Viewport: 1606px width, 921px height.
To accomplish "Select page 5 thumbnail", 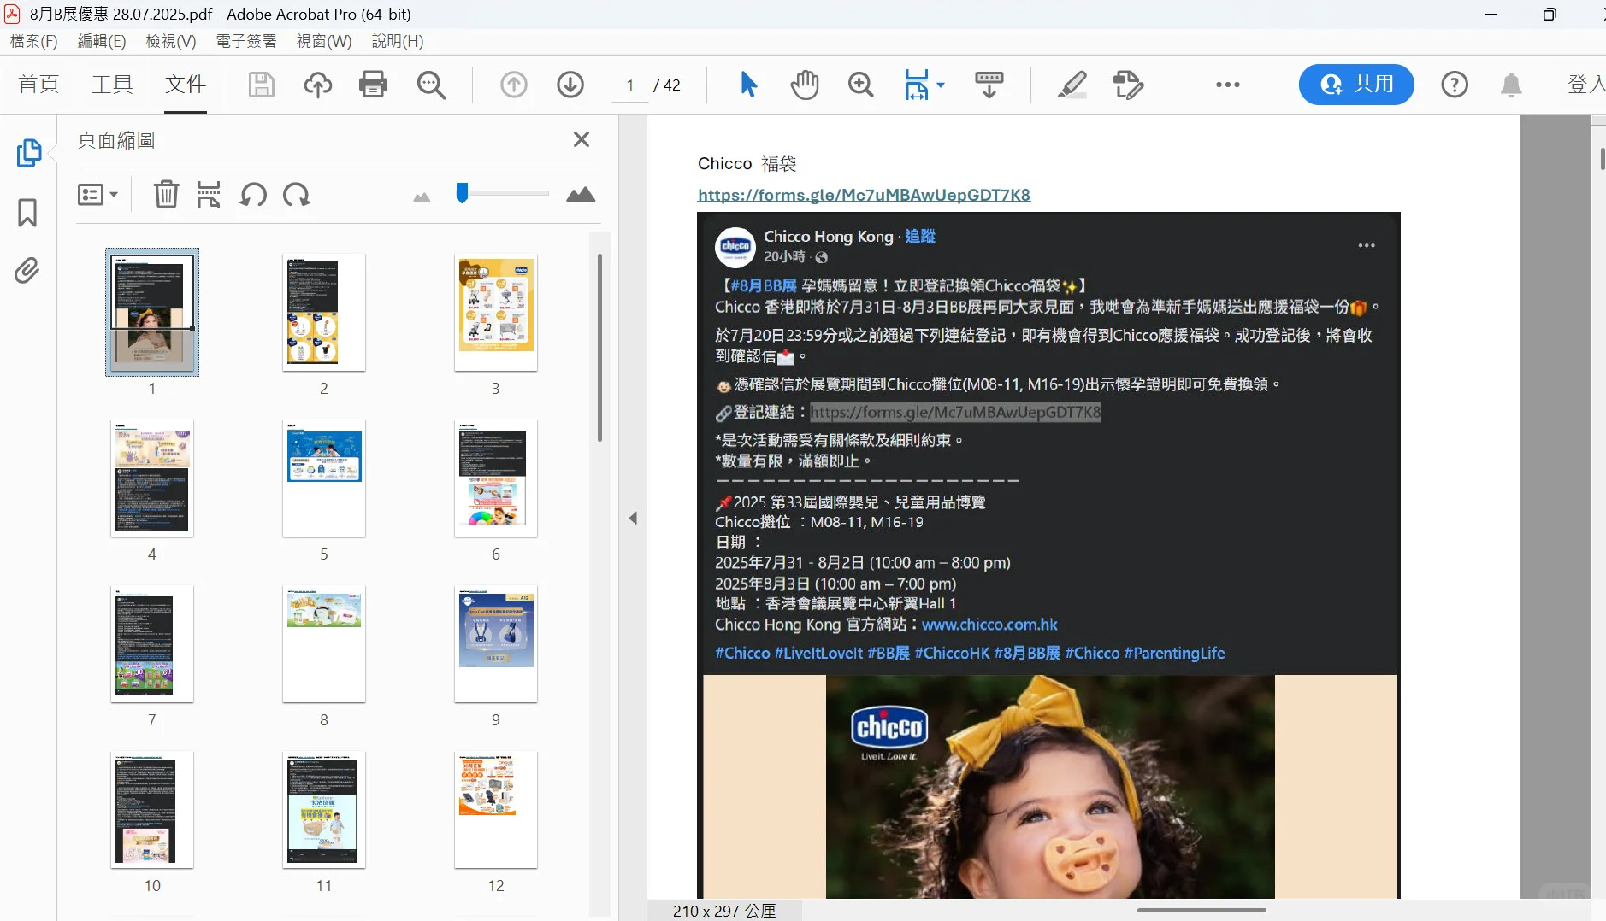I will [323, 478].
